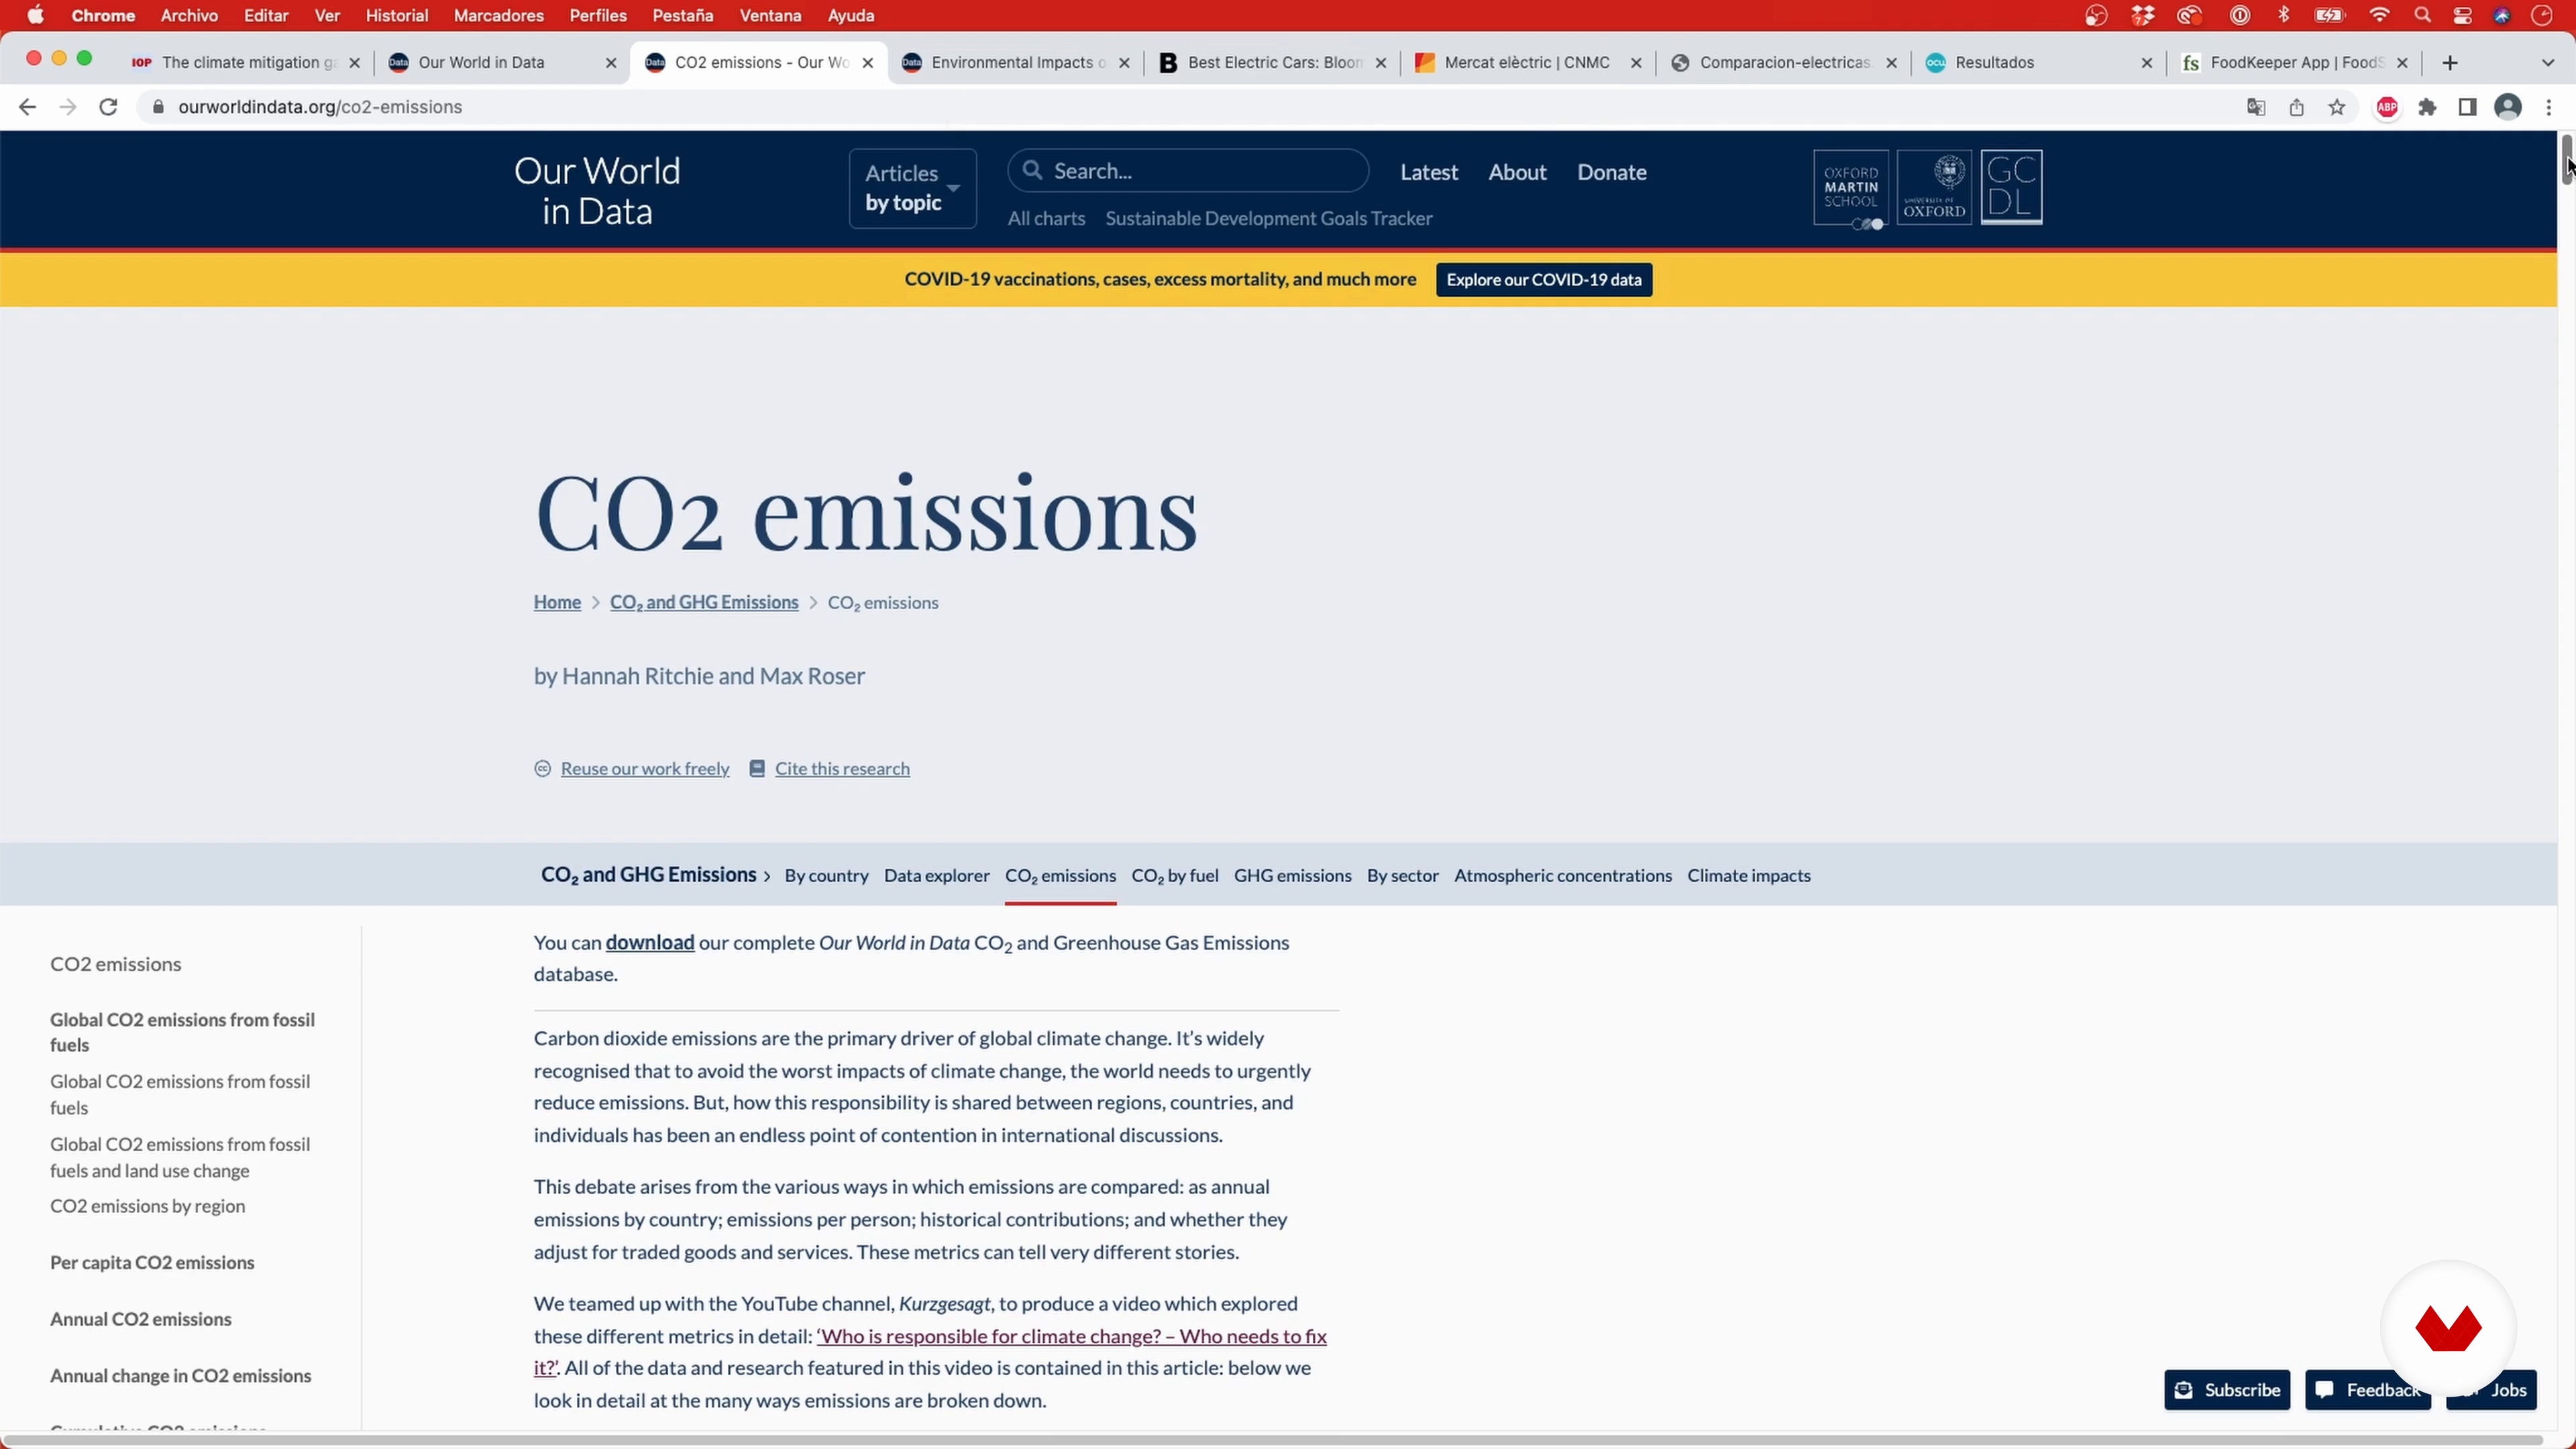Open the Reuse our work freely link
The width and height of the screenshot is (2576, 1449).
click(x=645, y=769)
